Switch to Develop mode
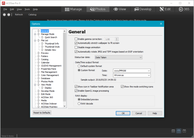Viewport: 194px width, 138px height. click(x=143, y=9)
